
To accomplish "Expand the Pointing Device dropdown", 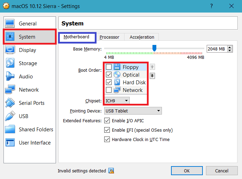I will tap(133, 111).
